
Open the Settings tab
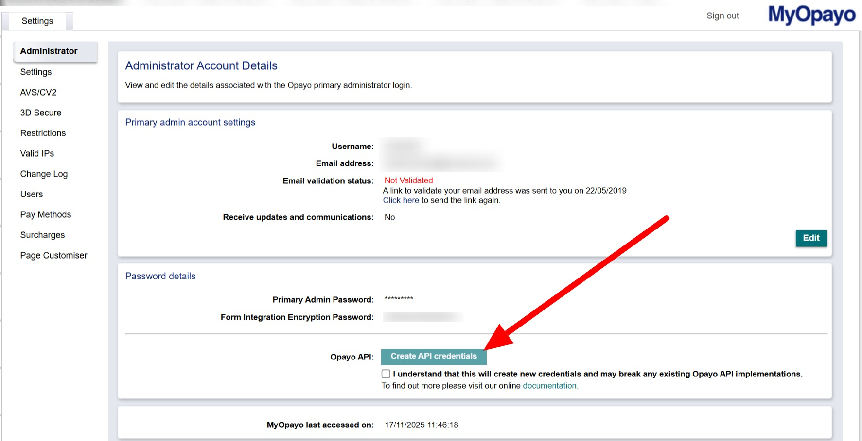37,21
